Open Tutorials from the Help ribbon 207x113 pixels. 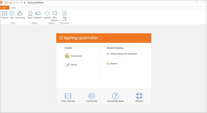[x=4, y=15]
